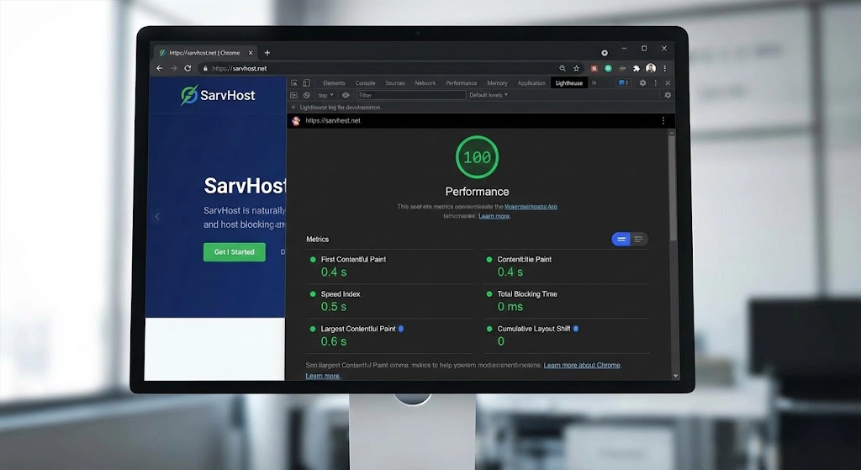Select the Lighthouse tab
This screenshot has width=861, height=470.
tap(569, 83)
